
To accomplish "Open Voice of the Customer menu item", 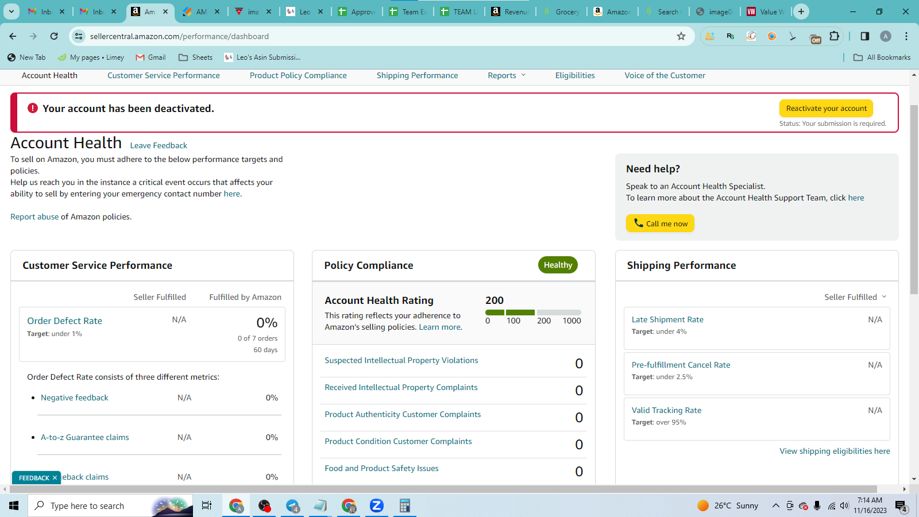I will (x=665, y=75).
